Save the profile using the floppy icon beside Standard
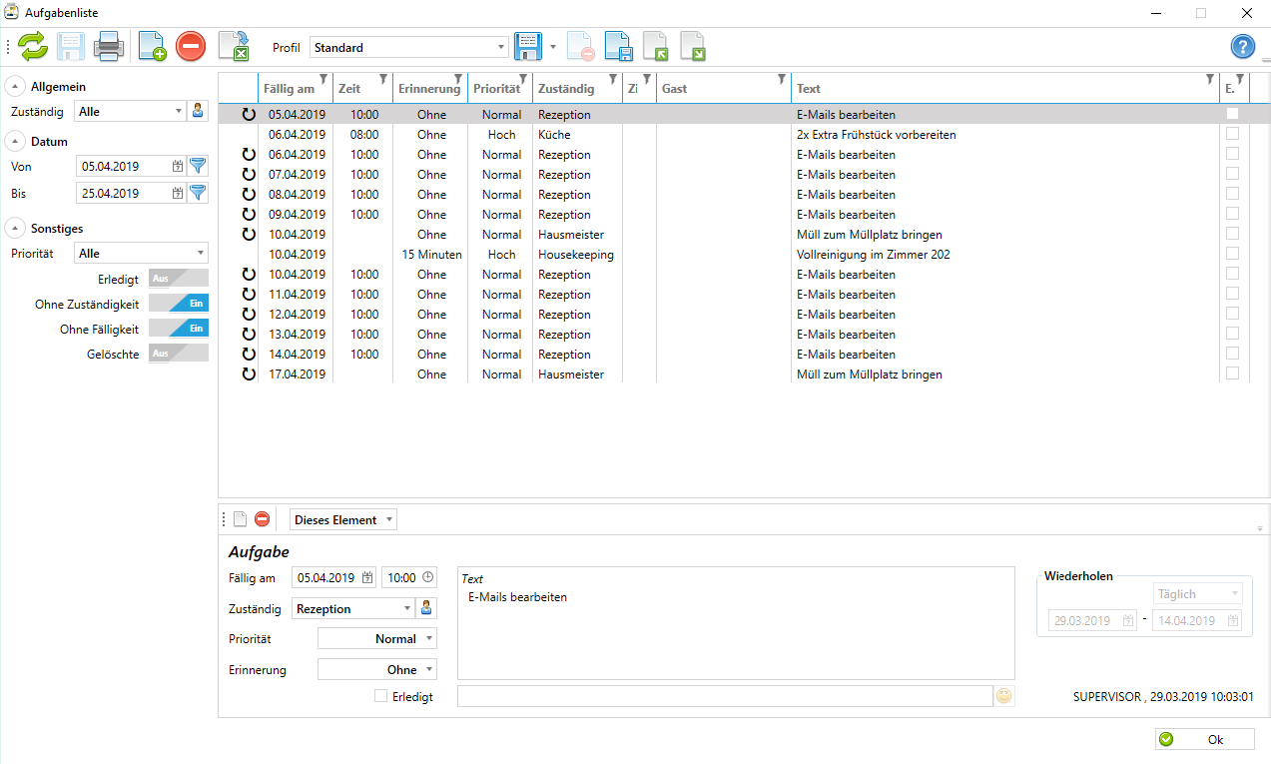Screen dimensions: 1271x764 pos(527,47)
